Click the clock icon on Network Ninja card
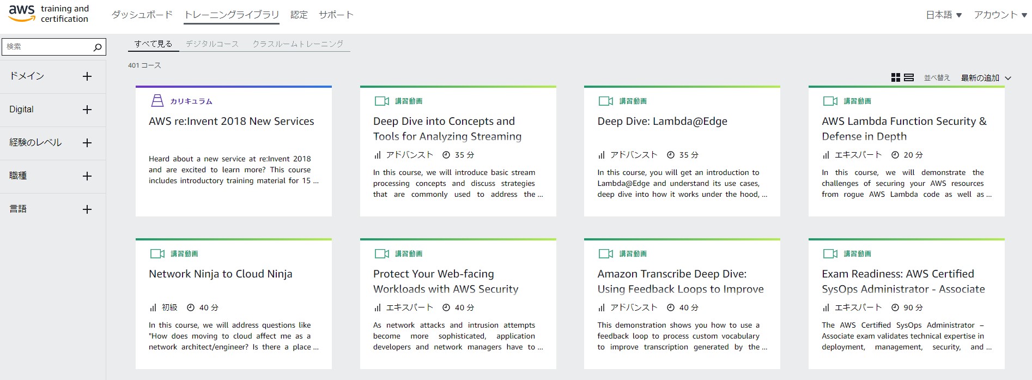 point(191,307)
